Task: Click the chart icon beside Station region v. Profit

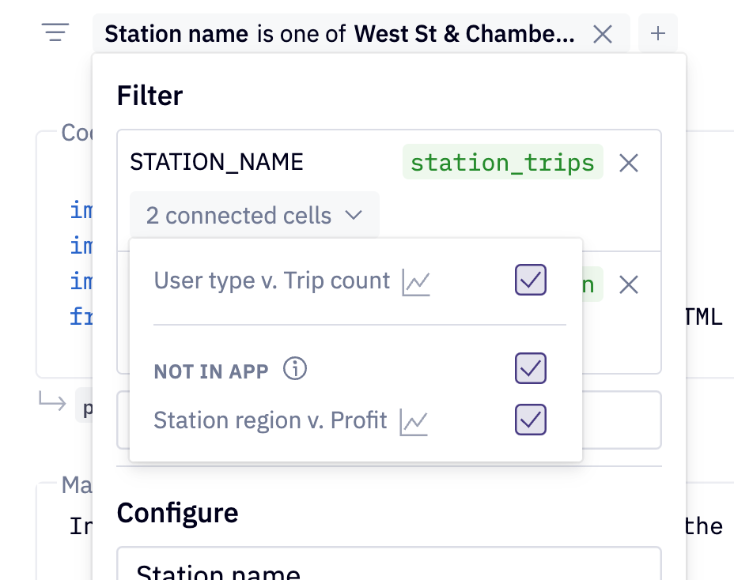Action: point(413,420)
